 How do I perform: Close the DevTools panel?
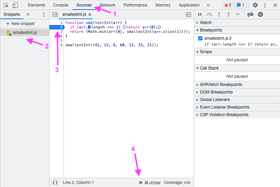tap(275, 5)
